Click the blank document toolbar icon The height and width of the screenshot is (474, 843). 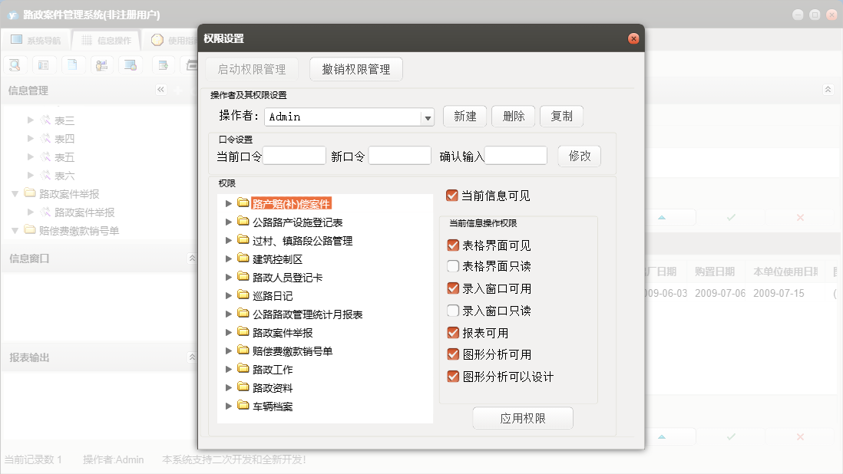click(72, 65)
